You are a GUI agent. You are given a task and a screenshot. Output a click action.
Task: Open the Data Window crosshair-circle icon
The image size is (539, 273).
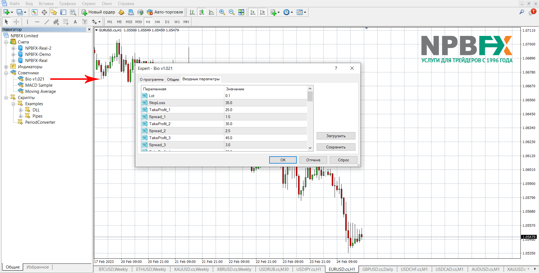coord(44,12)
